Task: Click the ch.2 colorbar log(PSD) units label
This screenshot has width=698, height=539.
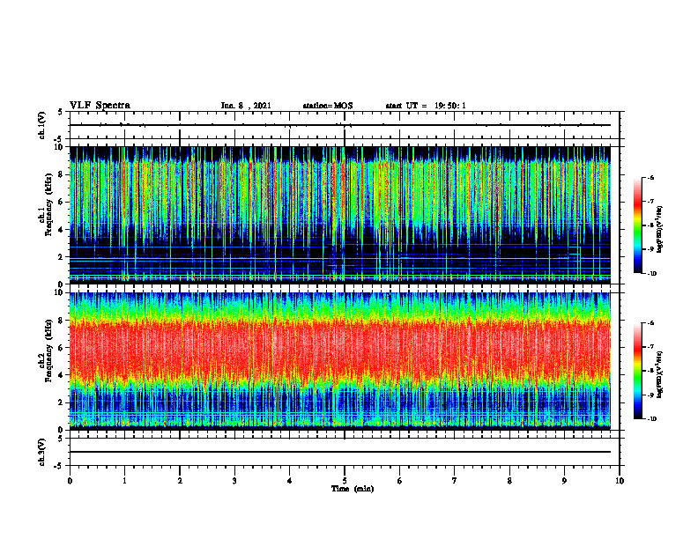Action: 660,374
